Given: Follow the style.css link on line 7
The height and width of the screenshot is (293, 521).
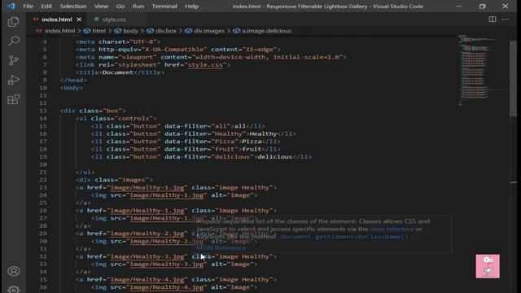Looking at the screenshot, I should (205, 65).
